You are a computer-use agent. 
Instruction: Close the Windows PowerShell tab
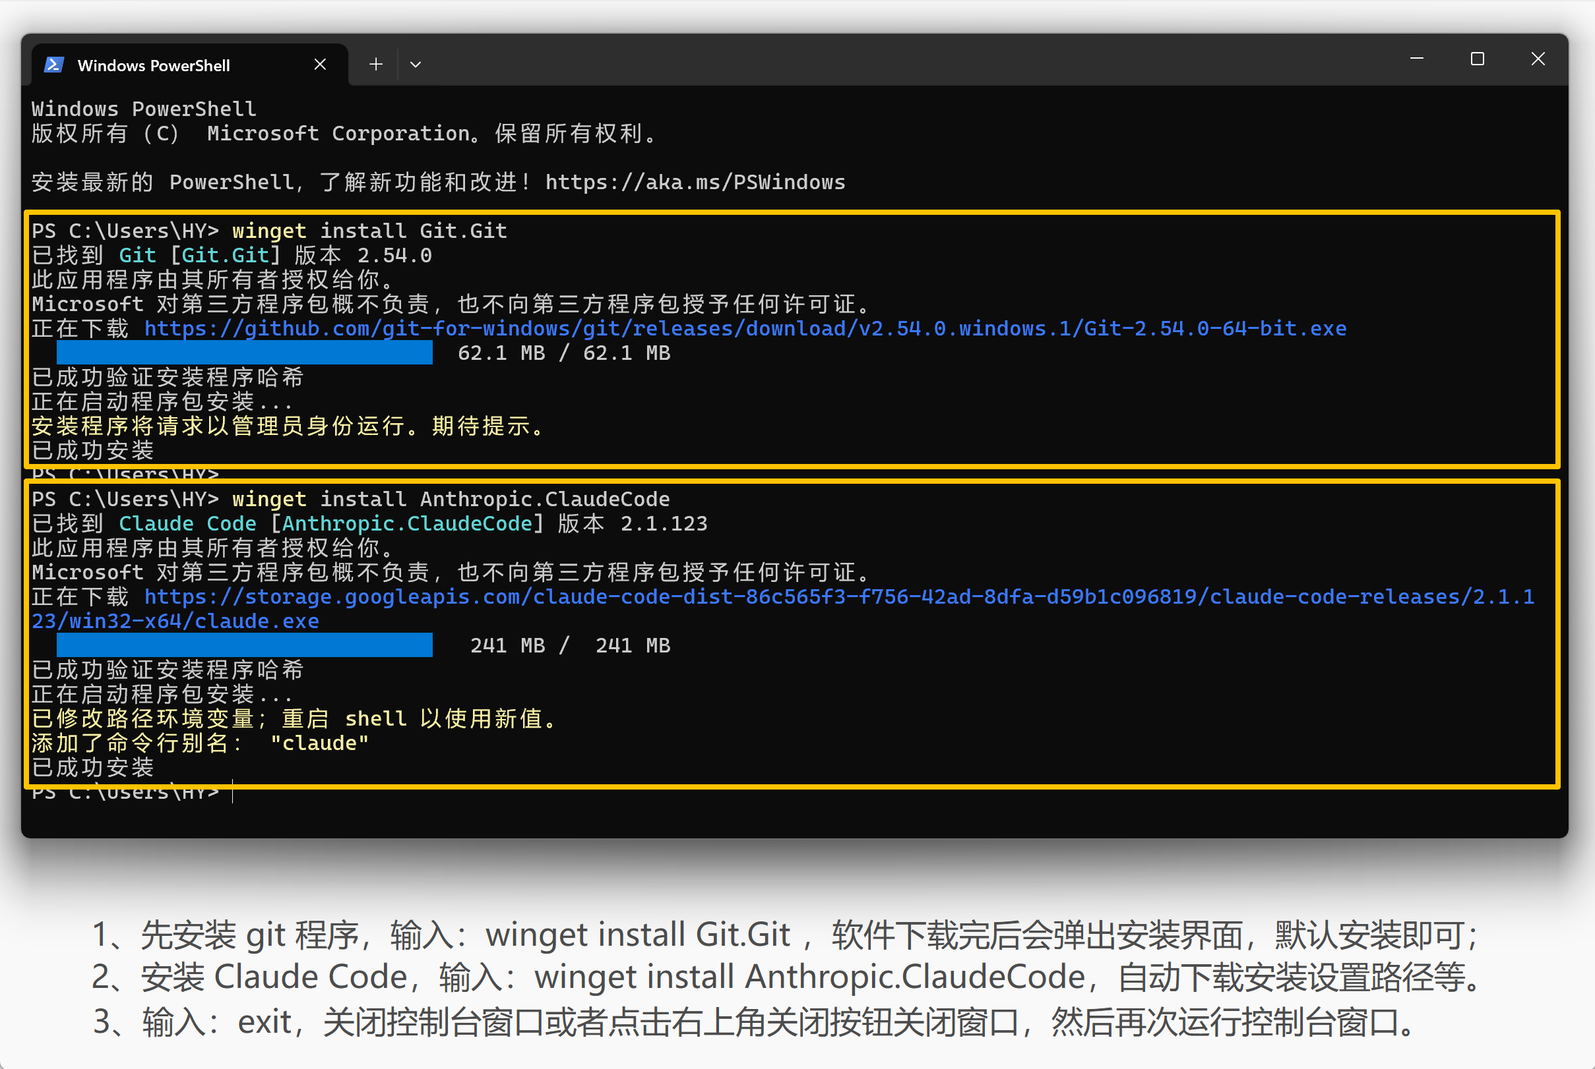(320, 64)
